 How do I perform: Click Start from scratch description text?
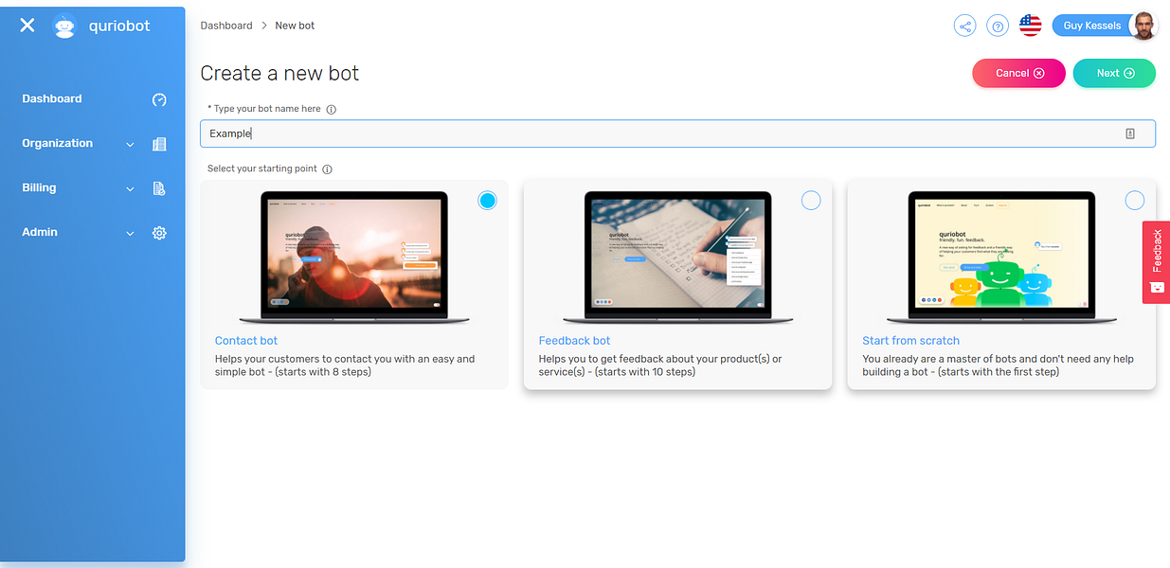click(x=998, y=365)
